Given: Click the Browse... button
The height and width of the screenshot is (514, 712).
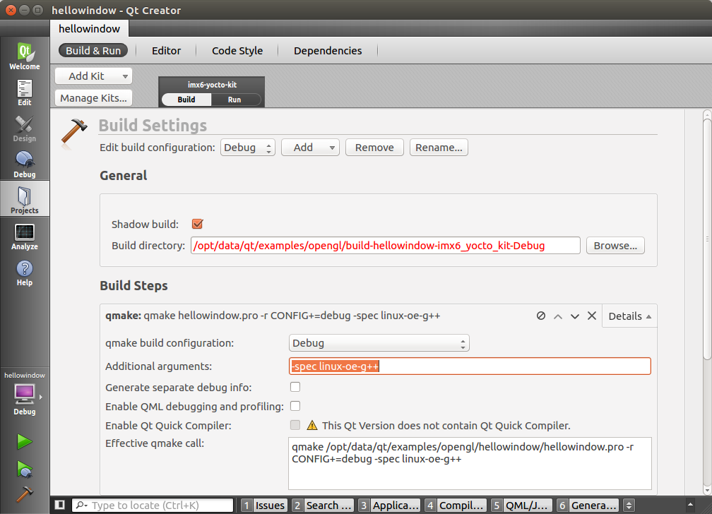Looking at the screenshot, I should point(615,246).
